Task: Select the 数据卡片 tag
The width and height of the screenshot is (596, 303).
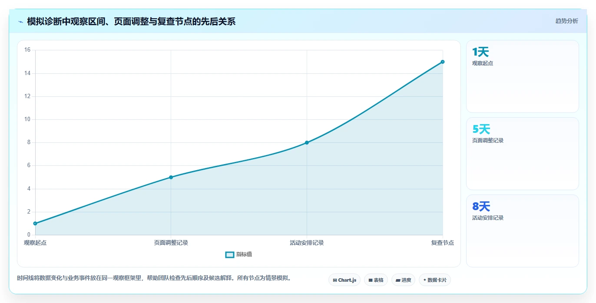Action: click(434, 280)
